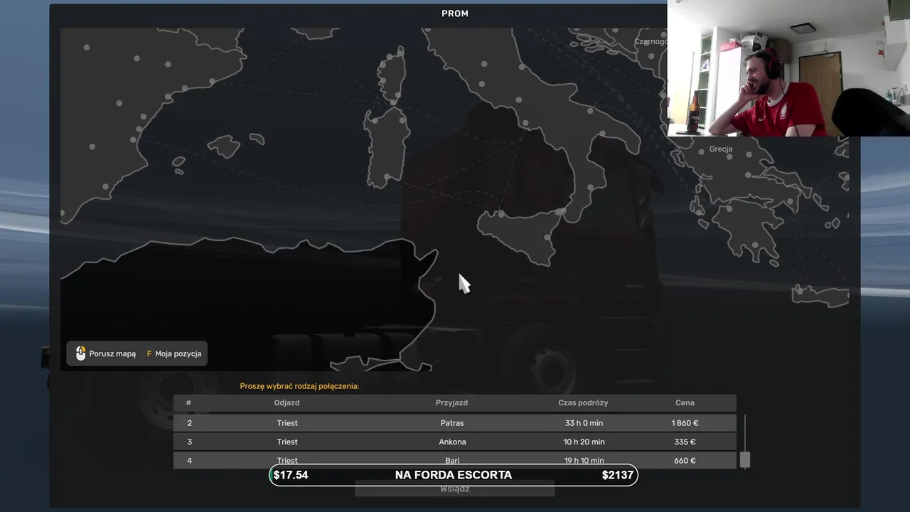
Task: Click the # column header
Action: tap(188, 402)
